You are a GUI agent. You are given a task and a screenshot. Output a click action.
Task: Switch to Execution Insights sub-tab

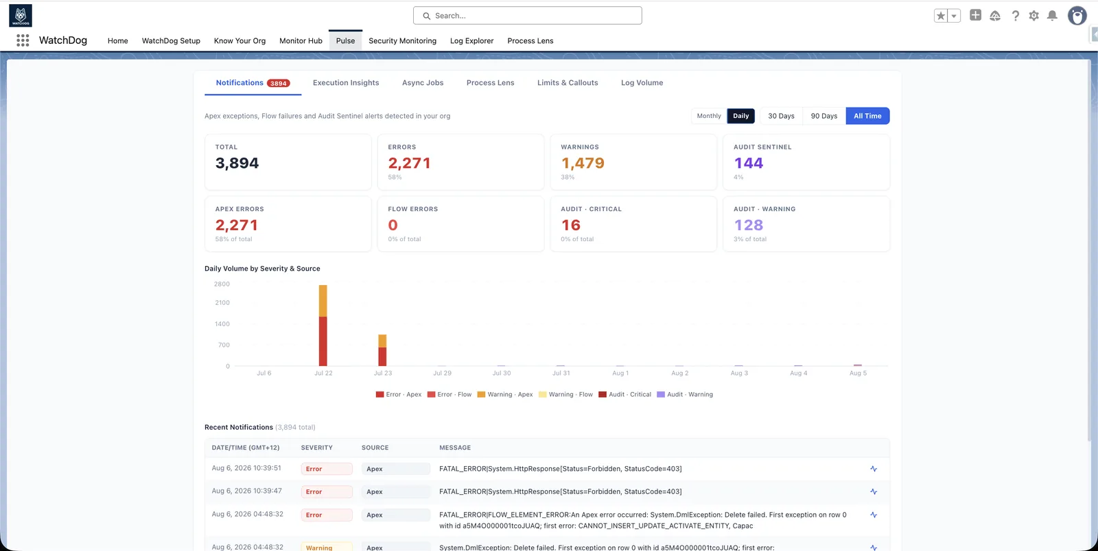tap(346, 83)
